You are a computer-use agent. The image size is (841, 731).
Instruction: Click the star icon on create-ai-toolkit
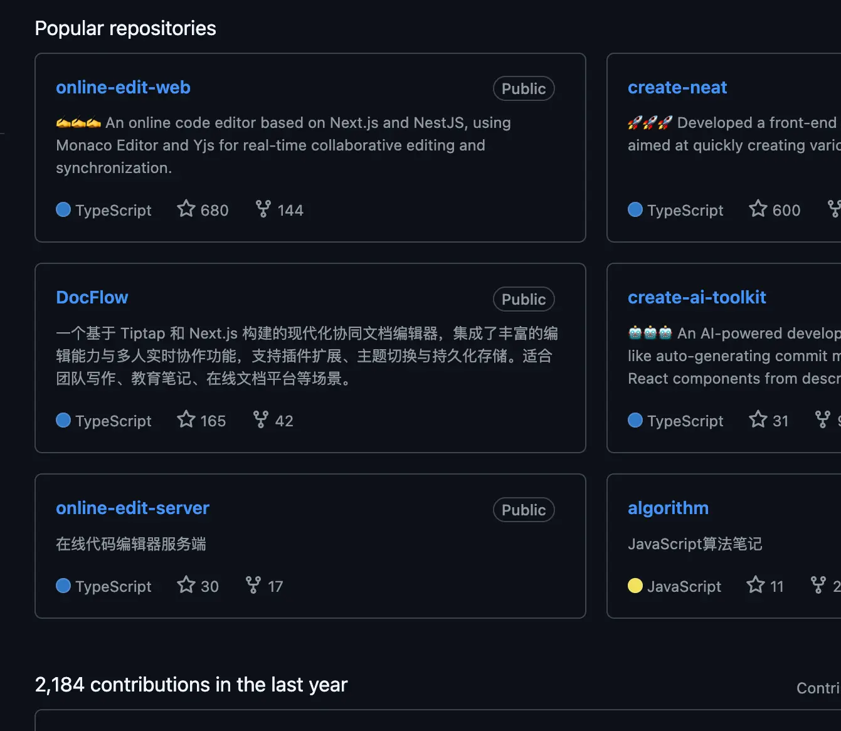[x=758, y=419]
